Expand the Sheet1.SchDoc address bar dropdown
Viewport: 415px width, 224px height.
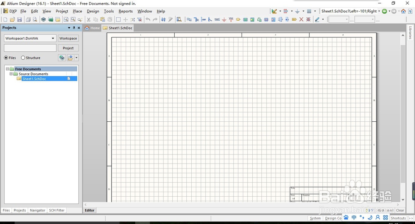pos(379,11)
